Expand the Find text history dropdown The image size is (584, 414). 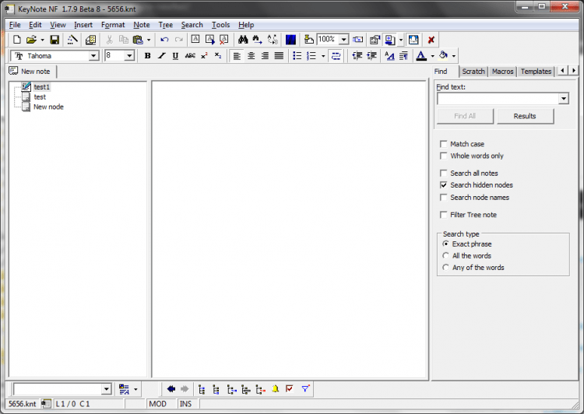(x=564, y=99)
